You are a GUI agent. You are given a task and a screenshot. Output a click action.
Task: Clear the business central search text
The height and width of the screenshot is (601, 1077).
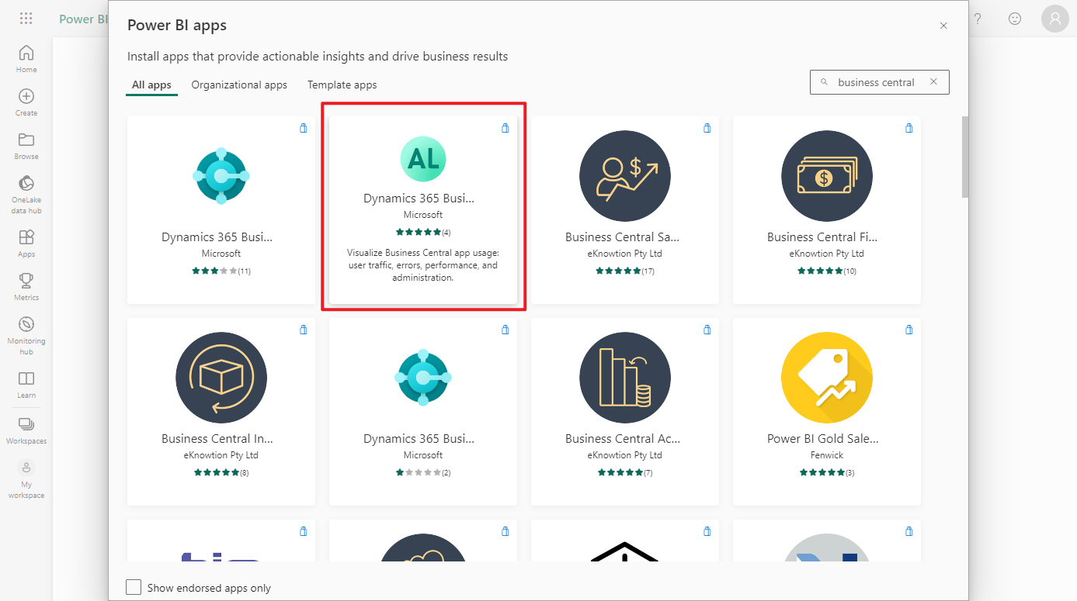pos(933,81)
